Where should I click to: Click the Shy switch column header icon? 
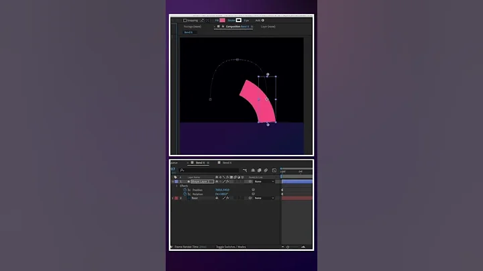217,177
